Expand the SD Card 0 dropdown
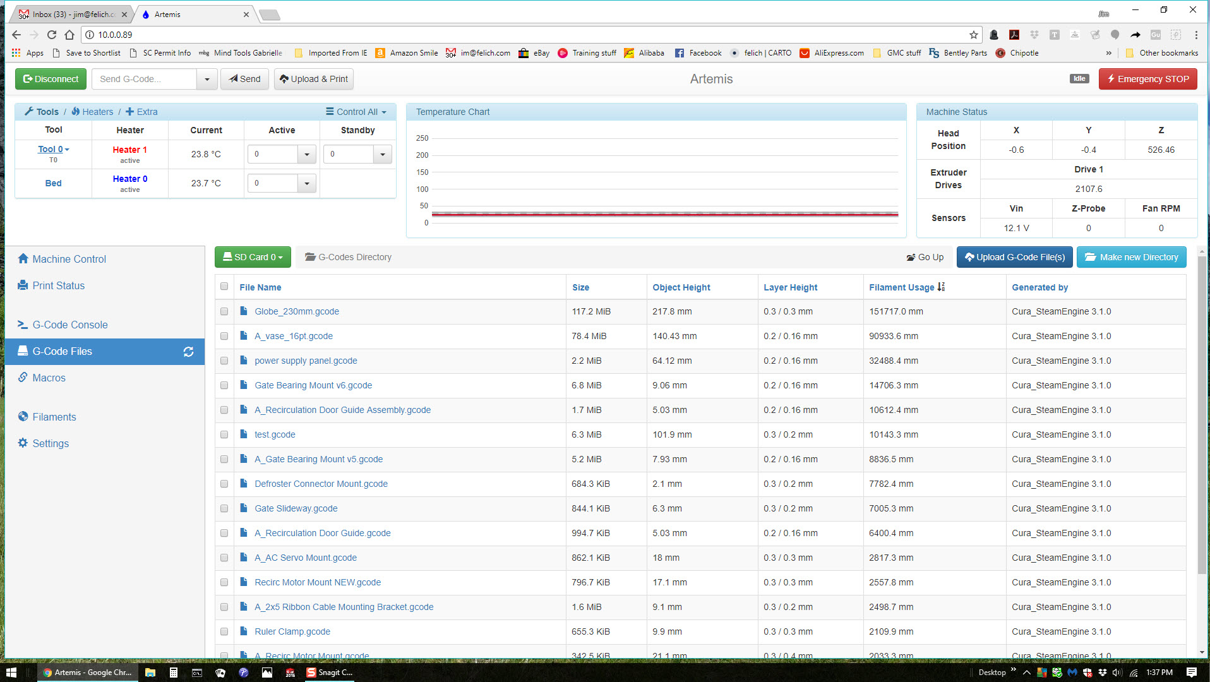Screen dimensions: 1210x682 [253, 257]
